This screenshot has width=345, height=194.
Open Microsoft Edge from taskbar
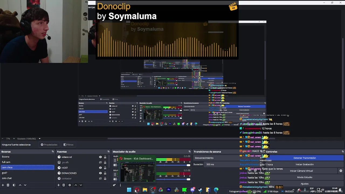point(216,190)
